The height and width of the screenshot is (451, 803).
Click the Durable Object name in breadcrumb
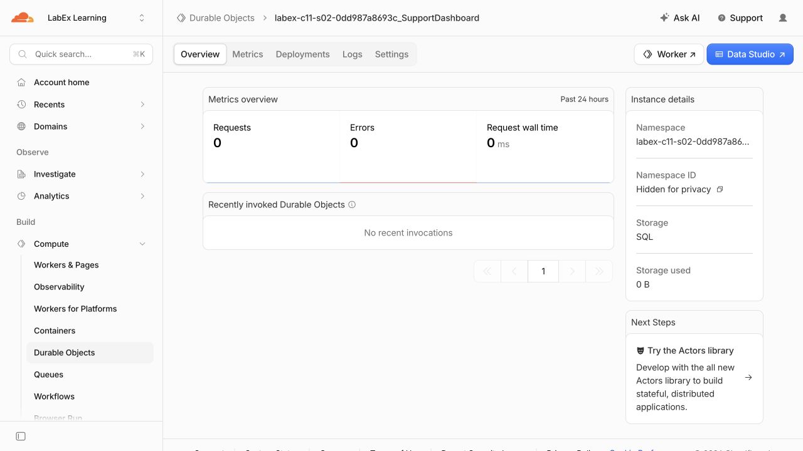[377, 18]
